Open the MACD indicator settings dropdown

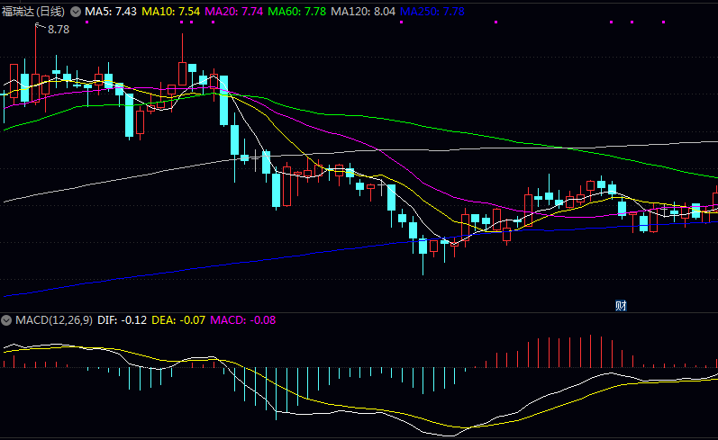coord(6,320)
